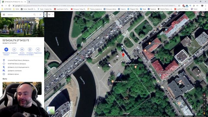Click the Send to phone (Отправить на телефон) icon
This screenshot has width=208, height=117.
pyautogui.click(x=30, y=49)
